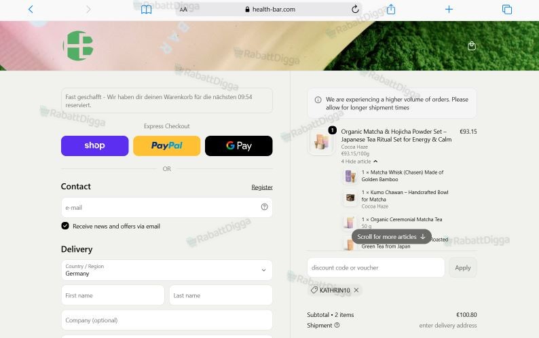Click the First name field
This screenshot has width=539, height=338.
click(x=113, y=295)
